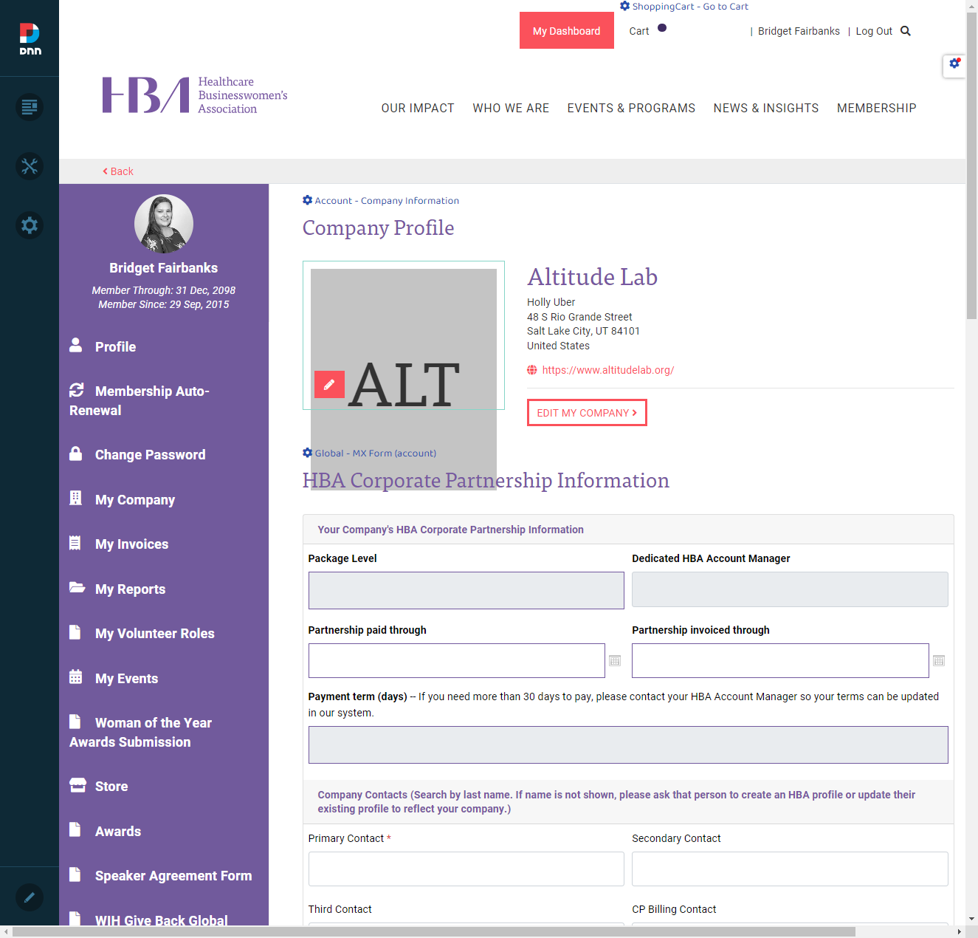Click the Membership Auto-Renewal refresh icon
The width and height of the screenshot is (978, 938).
coord(76,389)
